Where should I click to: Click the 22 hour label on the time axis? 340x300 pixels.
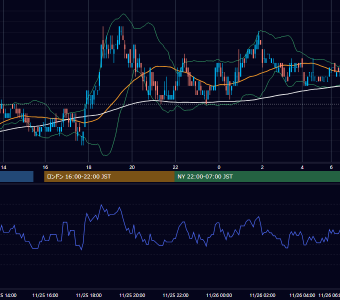(x=175, y=167)
